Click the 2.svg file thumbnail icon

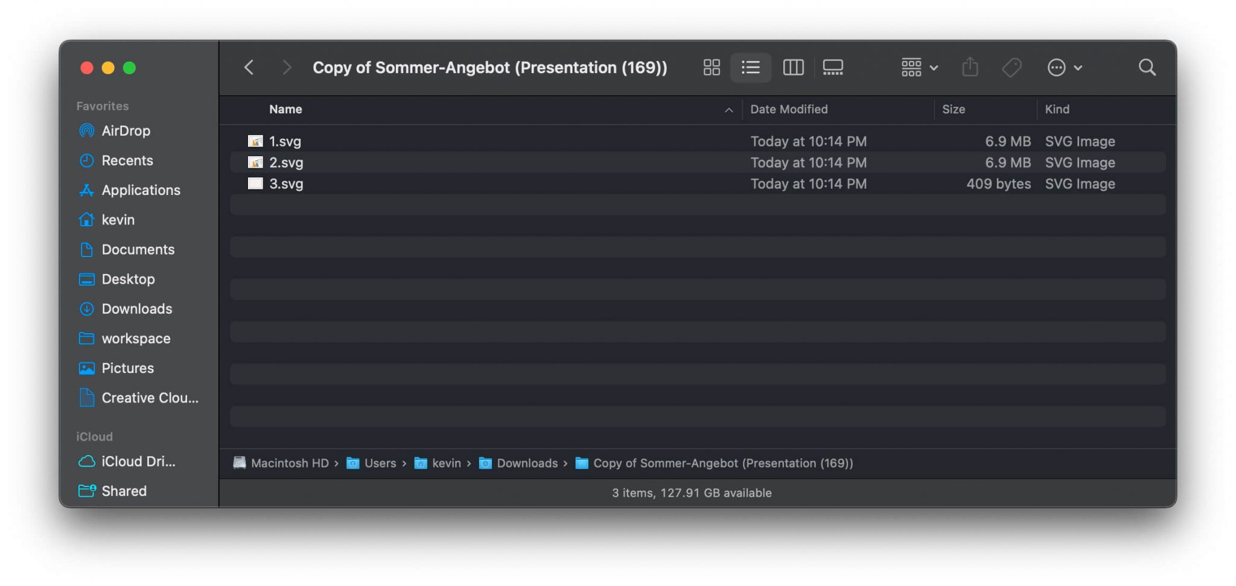[x=255, y=162]
